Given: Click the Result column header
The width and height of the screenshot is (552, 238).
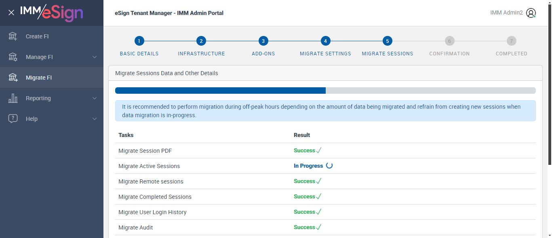Looking at the screenshot, I should (x=302, y=135).
